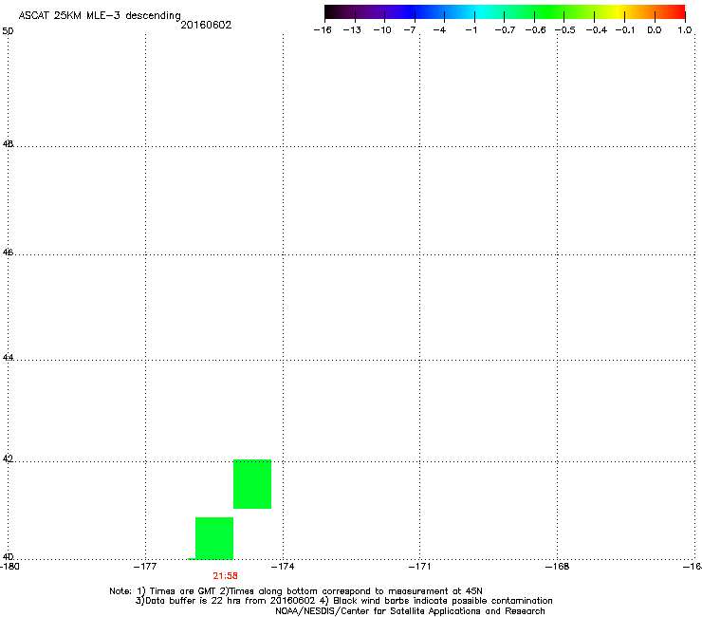Image resolution: width=702 pixels, height=617 pixels.
Task: Click the colorbar label -1
Action: [471, 30]
